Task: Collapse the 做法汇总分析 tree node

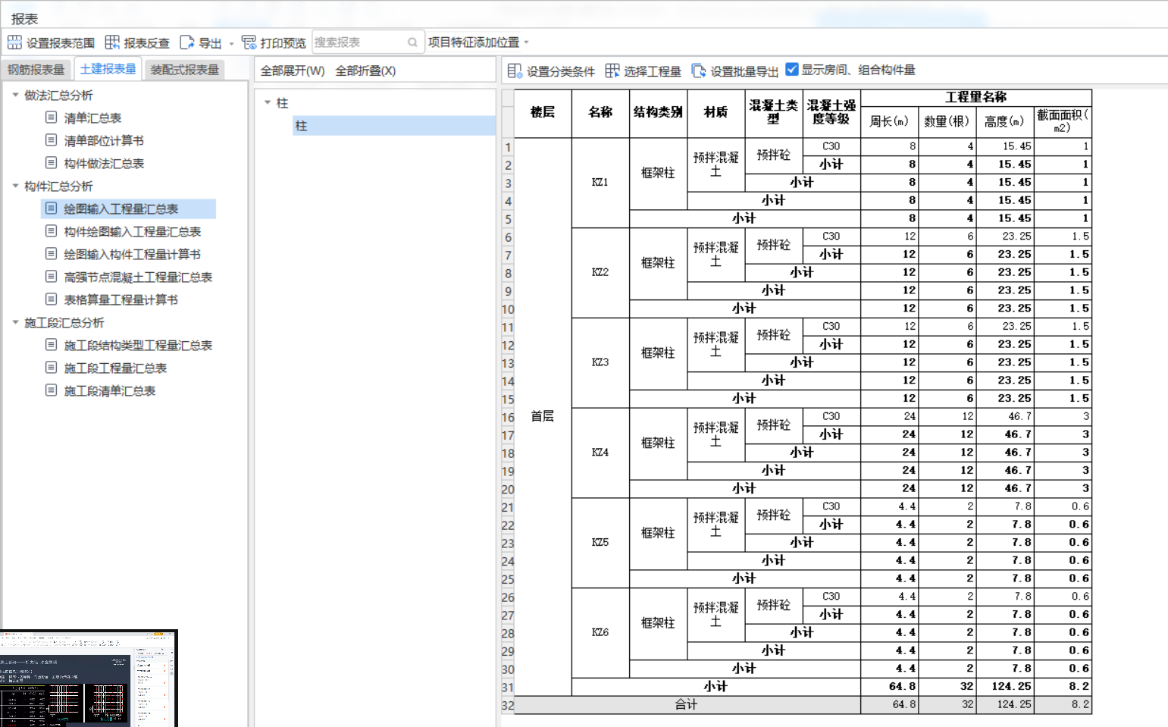Action: click(x=15, y=95)
